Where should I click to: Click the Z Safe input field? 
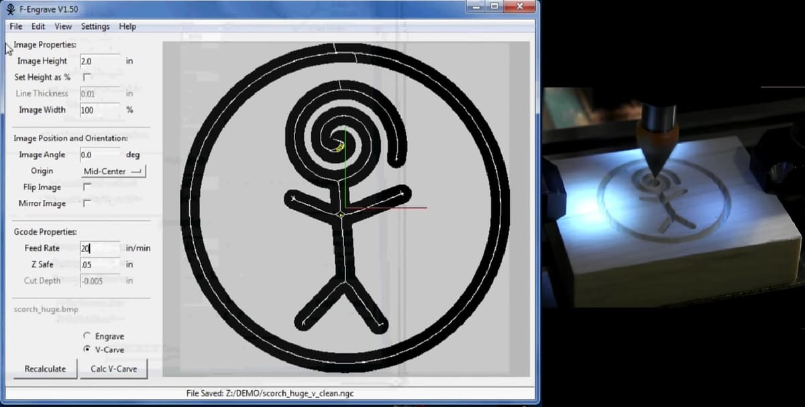tap(99, 265)
